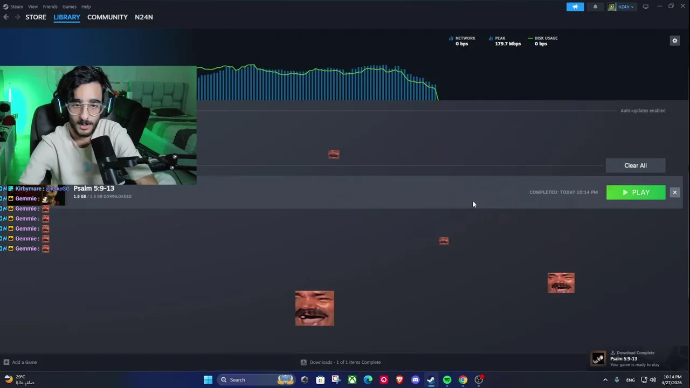
Task: Open Microsoft Edge from taskbar
Action: [x=368, y=380]
